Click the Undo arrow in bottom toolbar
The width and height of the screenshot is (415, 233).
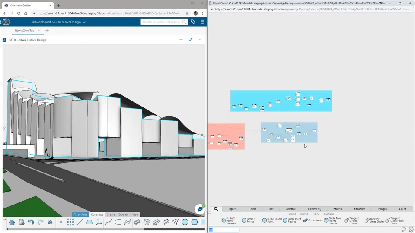pyautogui.click(x=31, y=222)
